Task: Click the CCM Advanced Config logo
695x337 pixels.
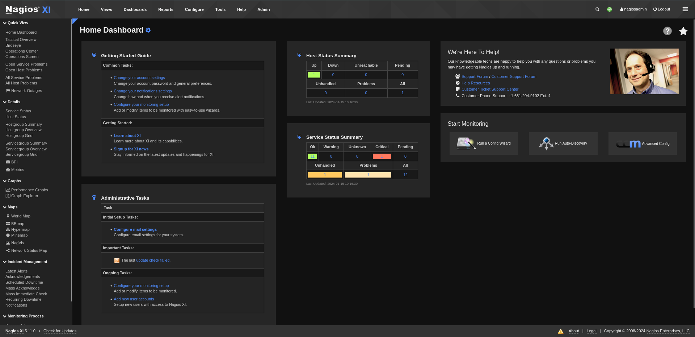Action: tap(628, 144)
